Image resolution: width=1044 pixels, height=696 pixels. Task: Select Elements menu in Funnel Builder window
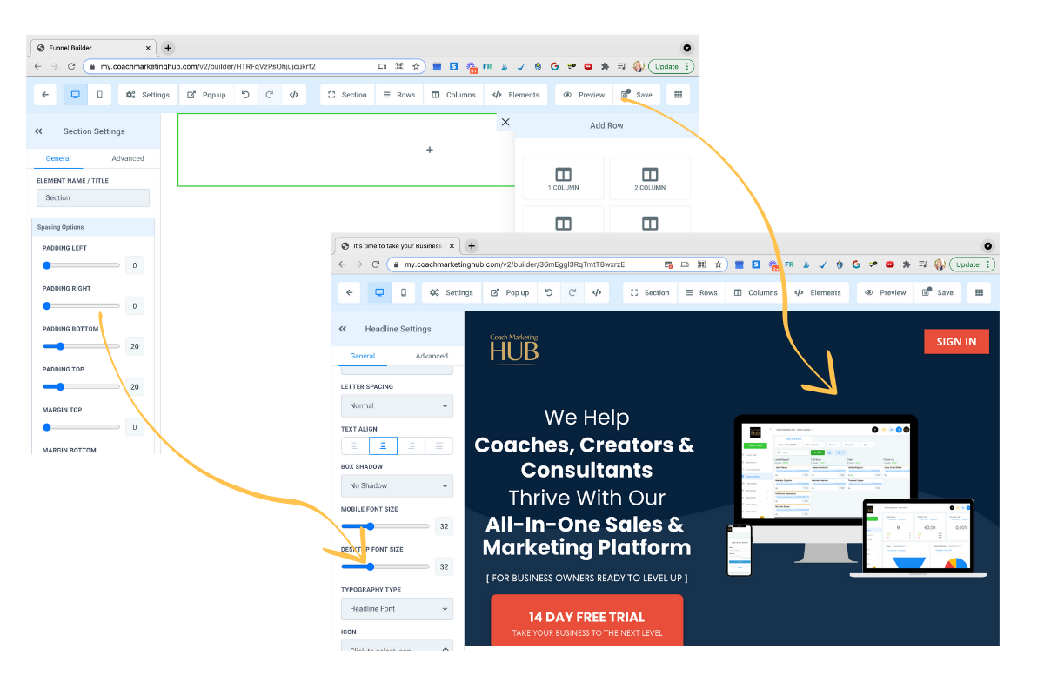(x=516, y=95)
